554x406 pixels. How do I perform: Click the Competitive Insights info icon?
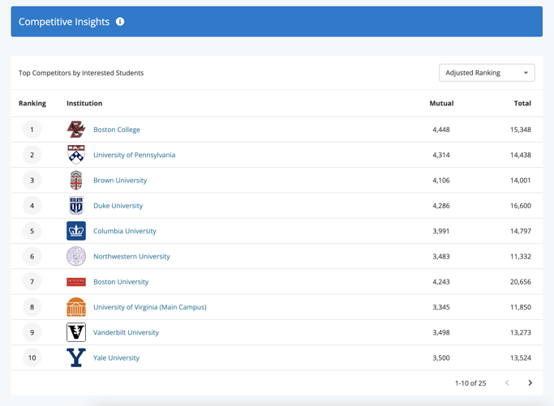click(x=120, y=22)
